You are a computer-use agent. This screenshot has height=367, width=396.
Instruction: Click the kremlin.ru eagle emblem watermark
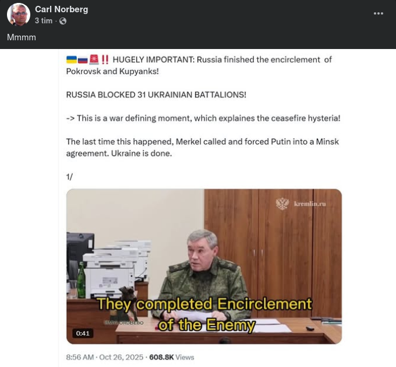[x=282, y=204]
